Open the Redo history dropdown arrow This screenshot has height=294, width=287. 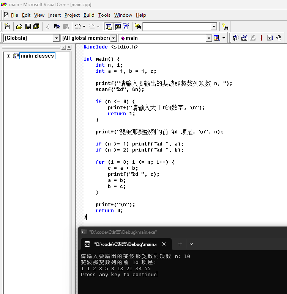tap(98, 27)
